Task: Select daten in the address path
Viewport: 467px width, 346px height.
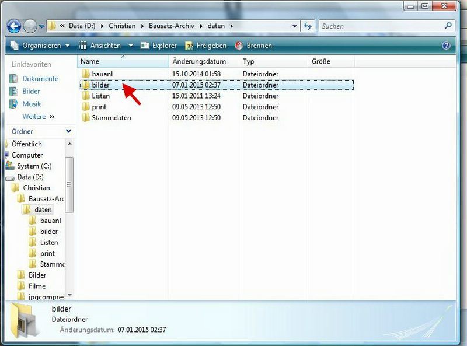Action: click(x=216, y=26)
